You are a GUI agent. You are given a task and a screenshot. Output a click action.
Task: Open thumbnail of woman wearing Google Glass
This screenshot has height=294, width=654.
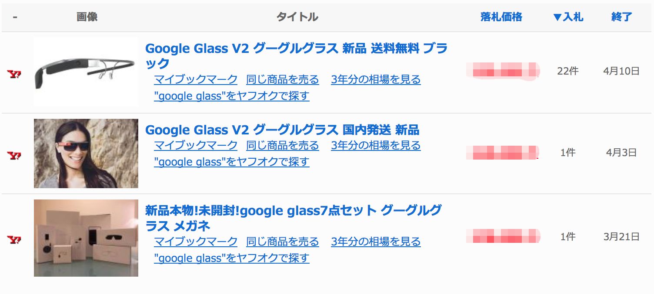pyautogui.click(x=86, y=154)
